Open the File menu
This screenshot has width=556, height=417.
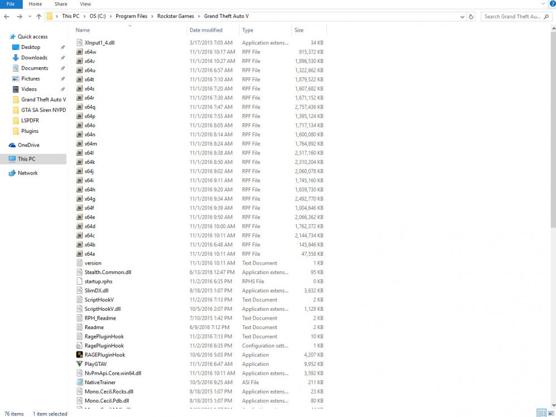pos(11,4)
